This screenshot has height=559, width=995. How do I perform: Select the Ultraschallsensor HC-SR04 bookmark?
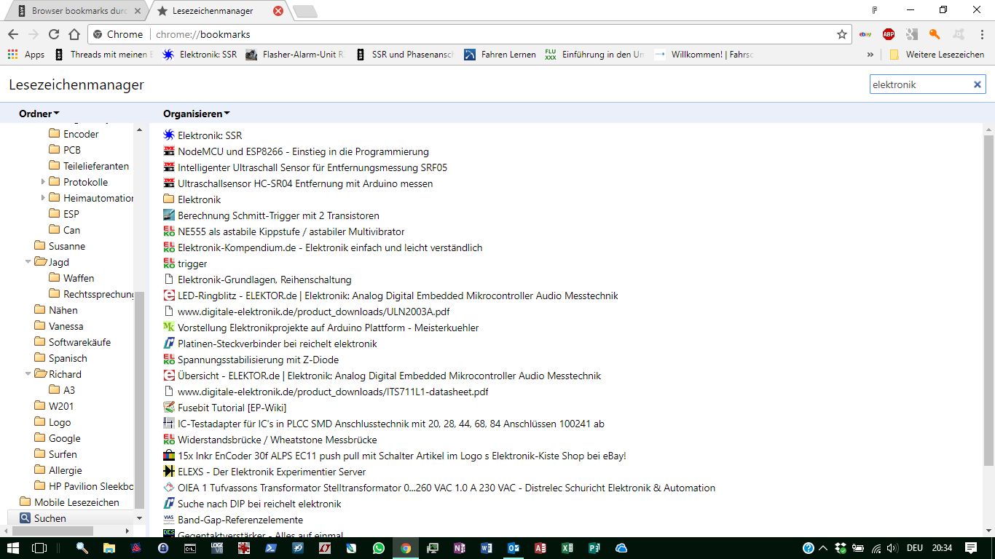point(298,183)
